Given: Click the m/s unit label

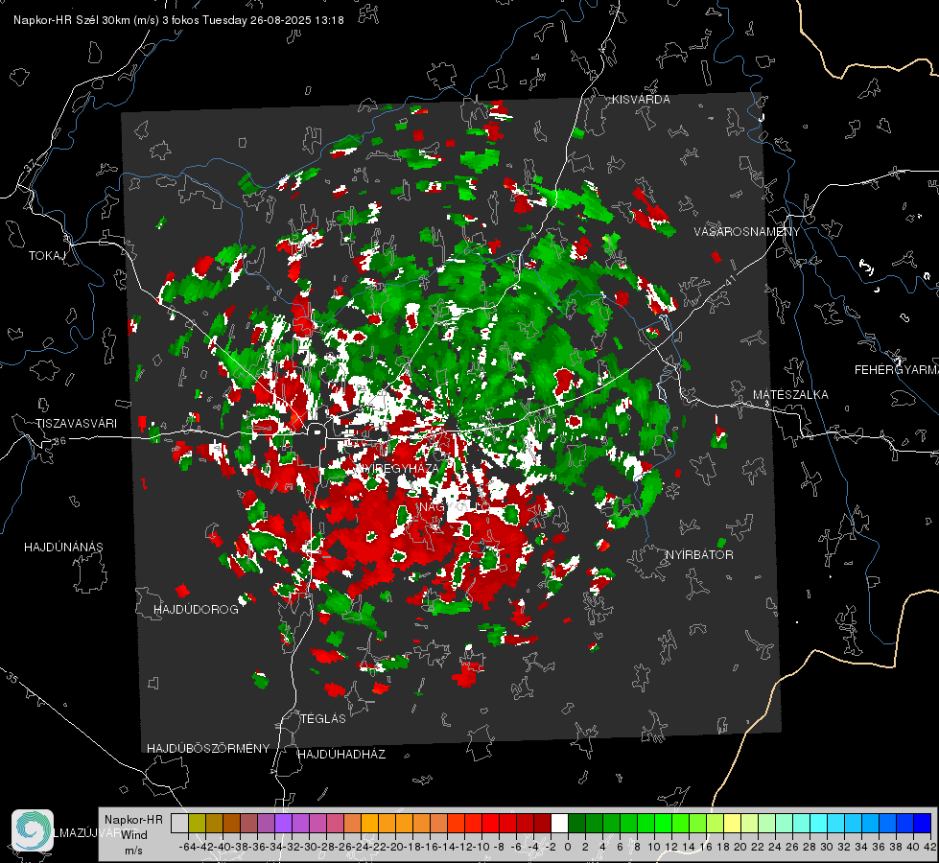Looking at the screenshot, I should pos(133,851).
